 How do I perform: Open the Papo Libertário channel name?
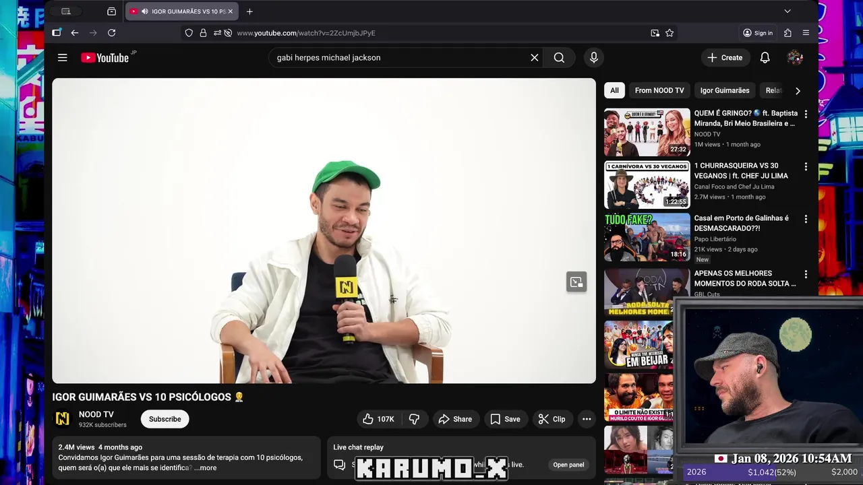click(x=715, y=239)
